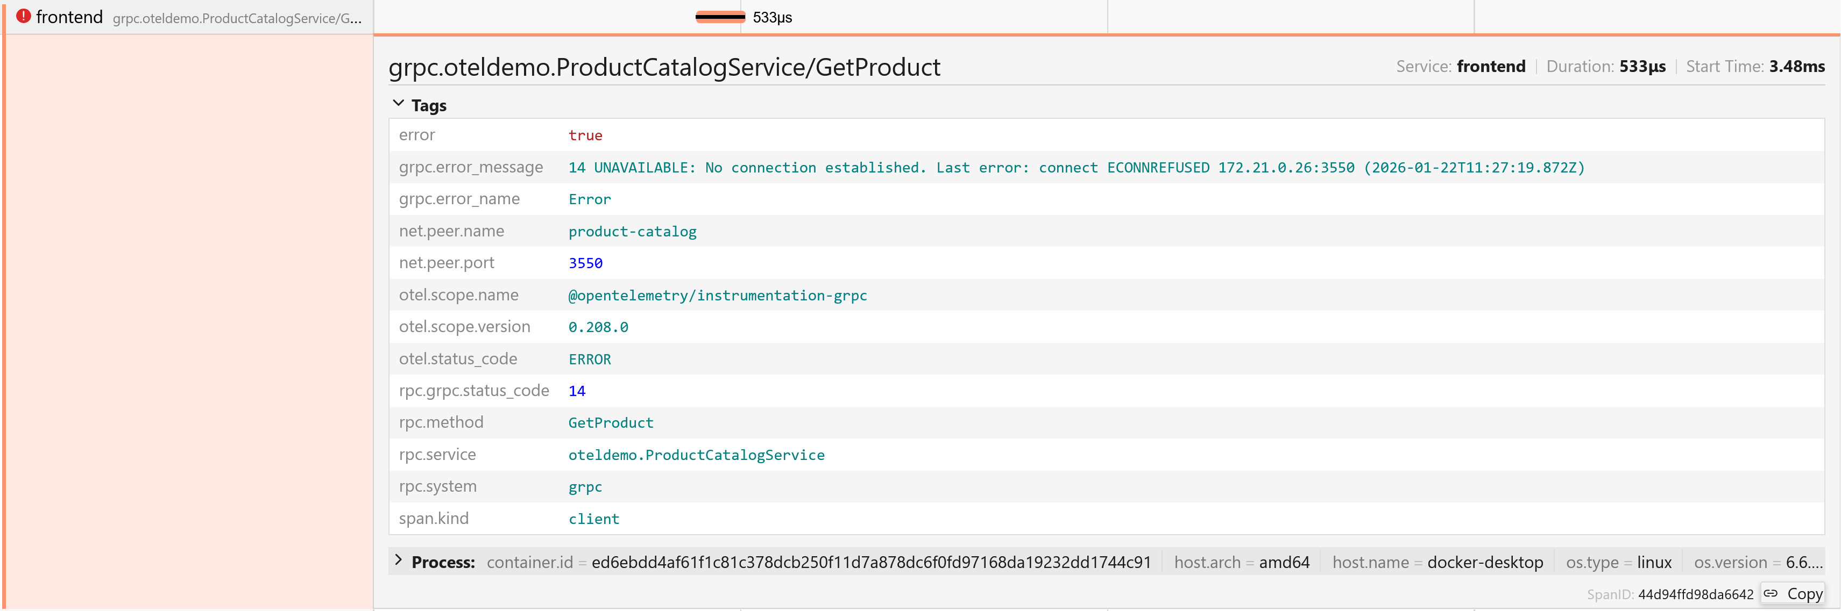1841x611 pixels.
Task: Click the SpanID 44d94ffd98da6642 text
Action: tap(1695, 594)
